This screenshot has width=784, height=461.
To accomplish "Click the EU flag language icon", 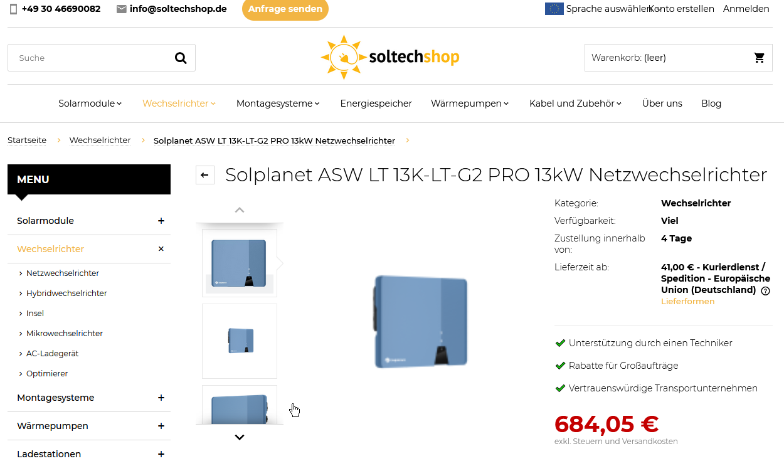I will [554, 9].
